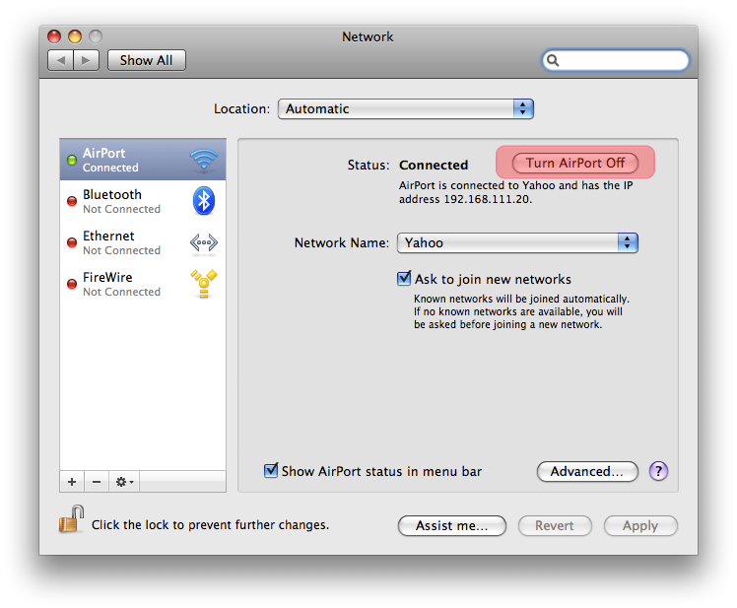Viewport: 737px width, 608px height.
Task: Remove selected service with minus button
Action: (x=97, y=482)
